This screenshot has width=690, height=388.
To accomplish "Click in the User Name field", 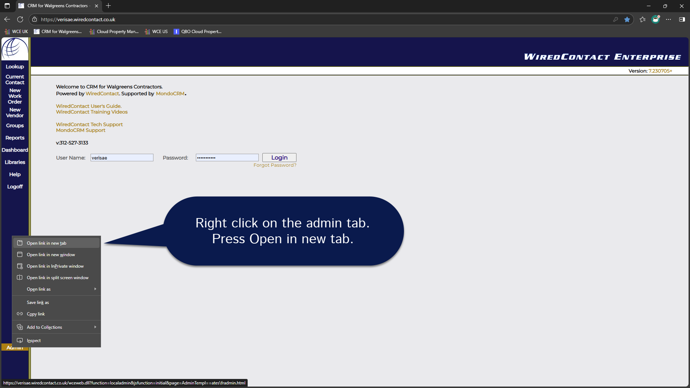I will [122, 158].
